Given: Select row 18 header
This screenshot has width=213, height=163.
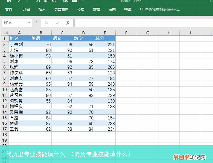Looking at the screenshot, I should [4, 135].
